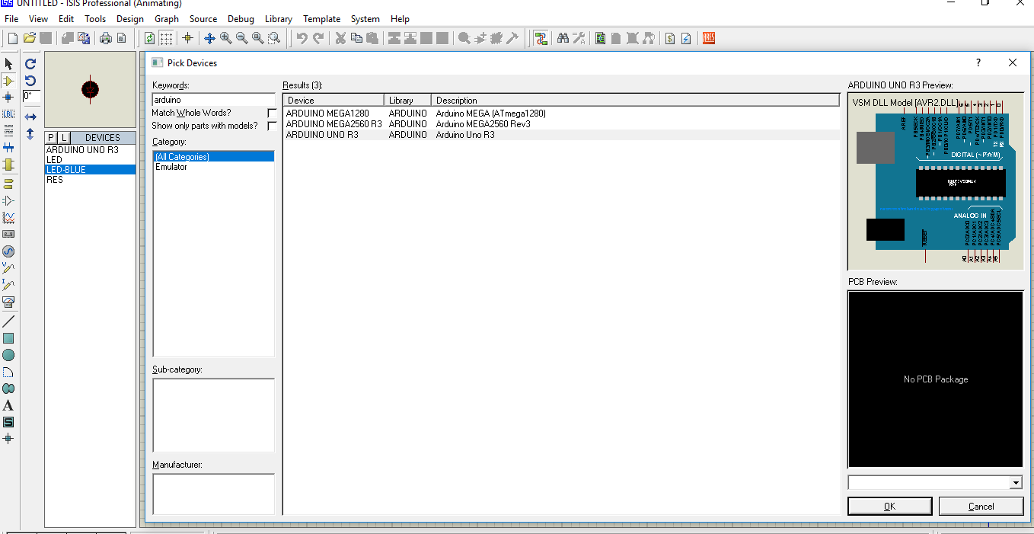Open Design Explorer icon

coord(600,38)
